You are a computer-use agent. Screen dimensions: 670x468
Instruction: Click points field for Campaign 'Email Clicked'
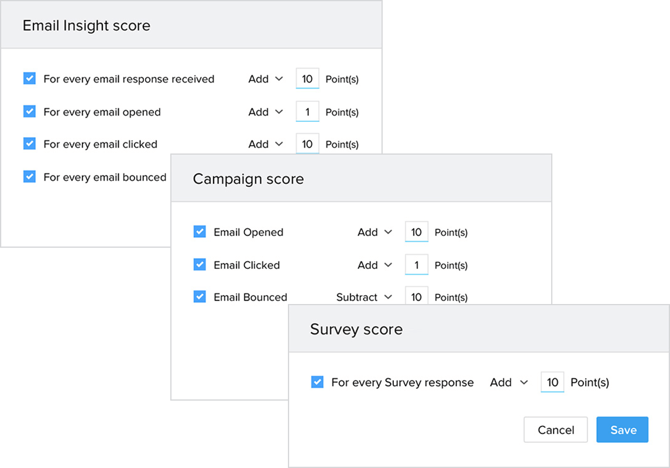click(x=417, y=265)
